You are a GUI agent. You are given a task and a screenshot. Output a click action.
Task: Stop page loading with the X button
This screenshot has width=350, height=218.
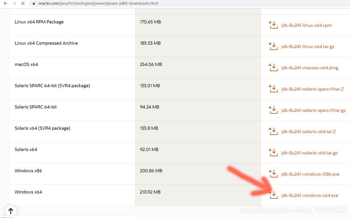click(23, 3)
